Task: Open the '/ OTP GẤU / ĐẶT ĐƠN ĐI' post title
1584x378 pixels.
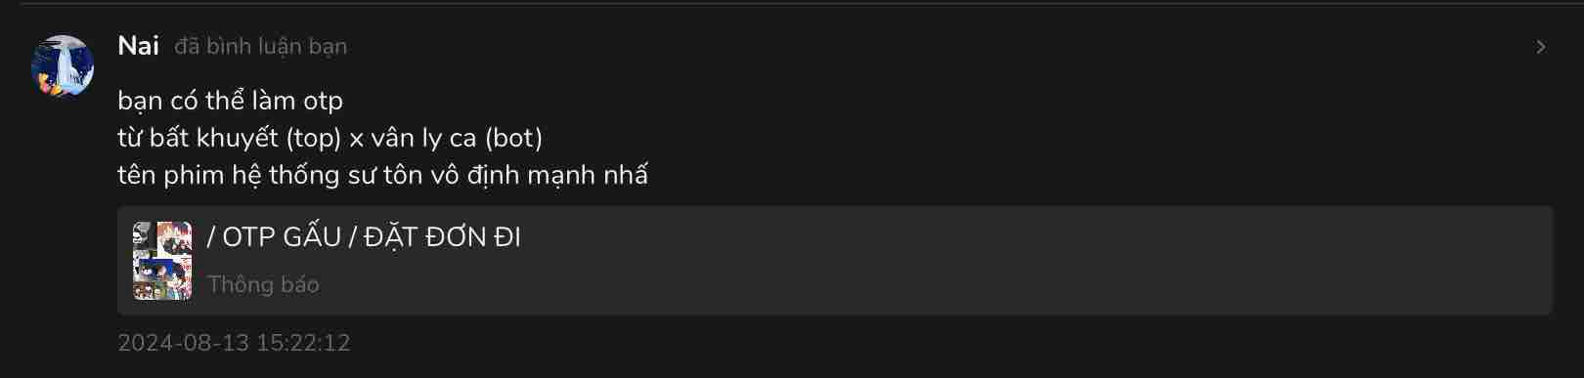Action: point(364,237)
